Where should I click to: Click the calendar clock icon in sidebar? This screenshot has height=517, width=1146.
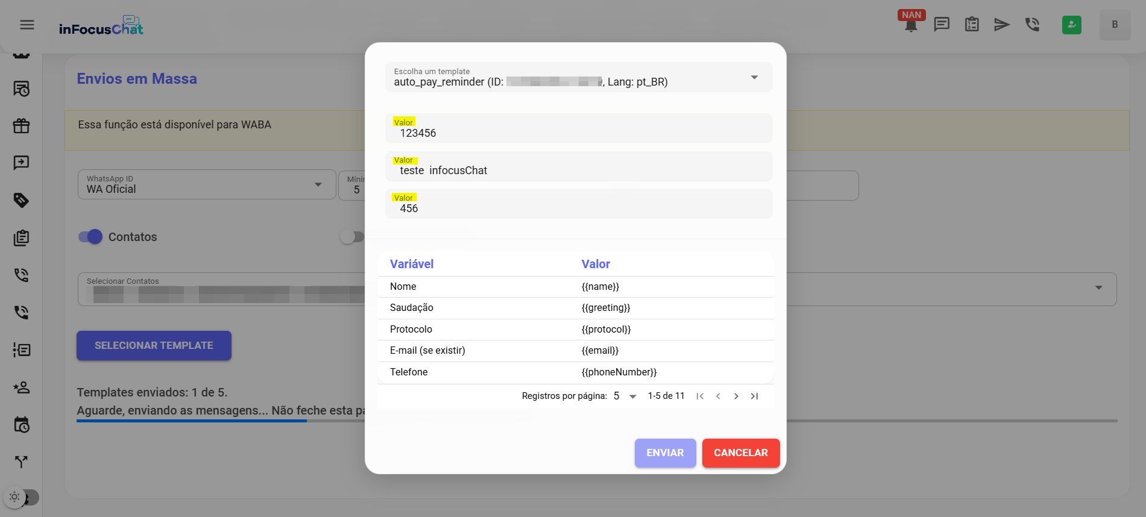click(22, 425)
